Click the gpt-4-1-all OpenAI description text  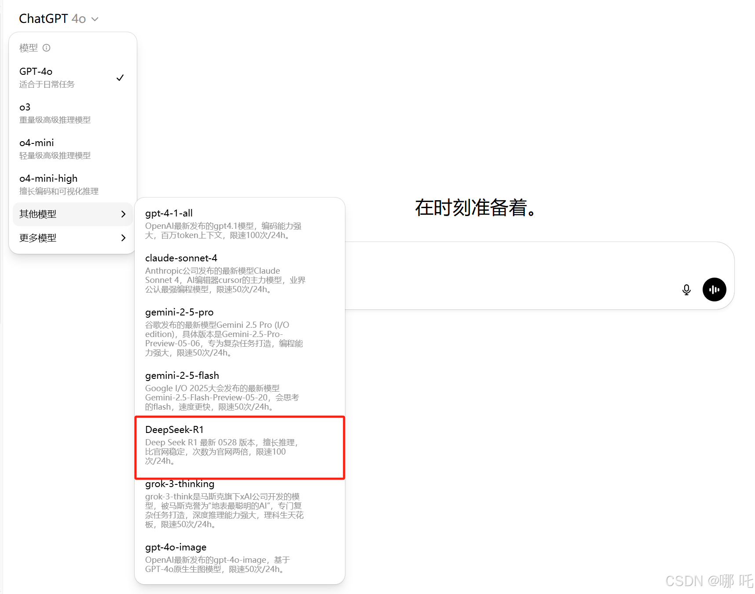pyautogui.click(x=223, y=231)
